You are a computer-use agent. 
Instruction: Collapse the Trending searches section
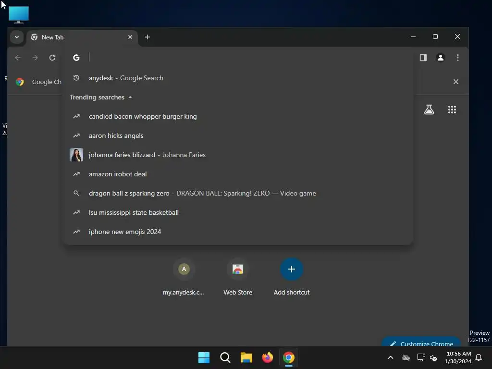[101, 97]
